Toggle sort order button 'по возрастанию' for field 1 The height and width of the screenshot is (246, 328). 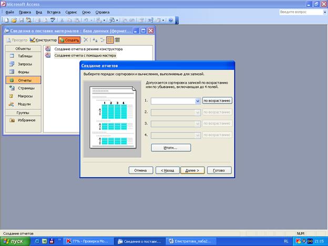pos(217,100)
